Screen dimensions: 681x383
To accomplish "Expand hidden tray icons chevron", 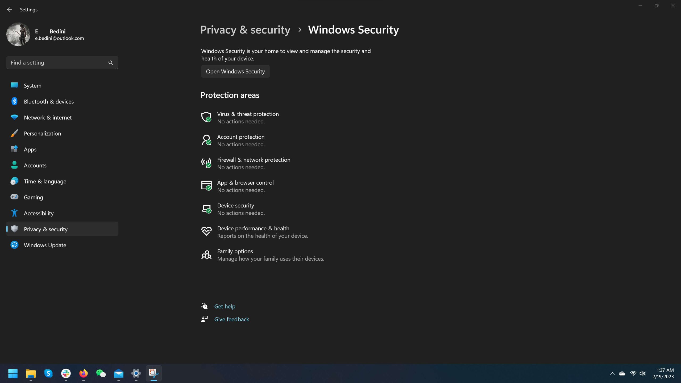I will pos(612,373).
